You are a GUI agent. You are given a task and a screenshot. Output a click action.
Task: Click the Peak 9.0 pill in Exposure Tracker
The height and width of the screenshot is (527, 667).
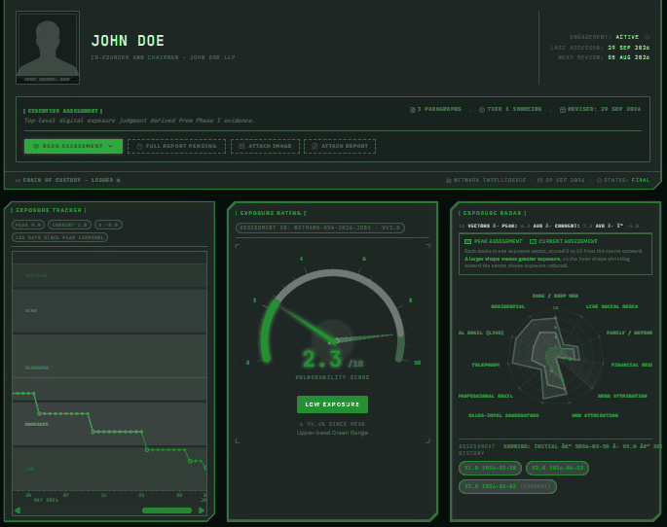click(x=28, y=225)
